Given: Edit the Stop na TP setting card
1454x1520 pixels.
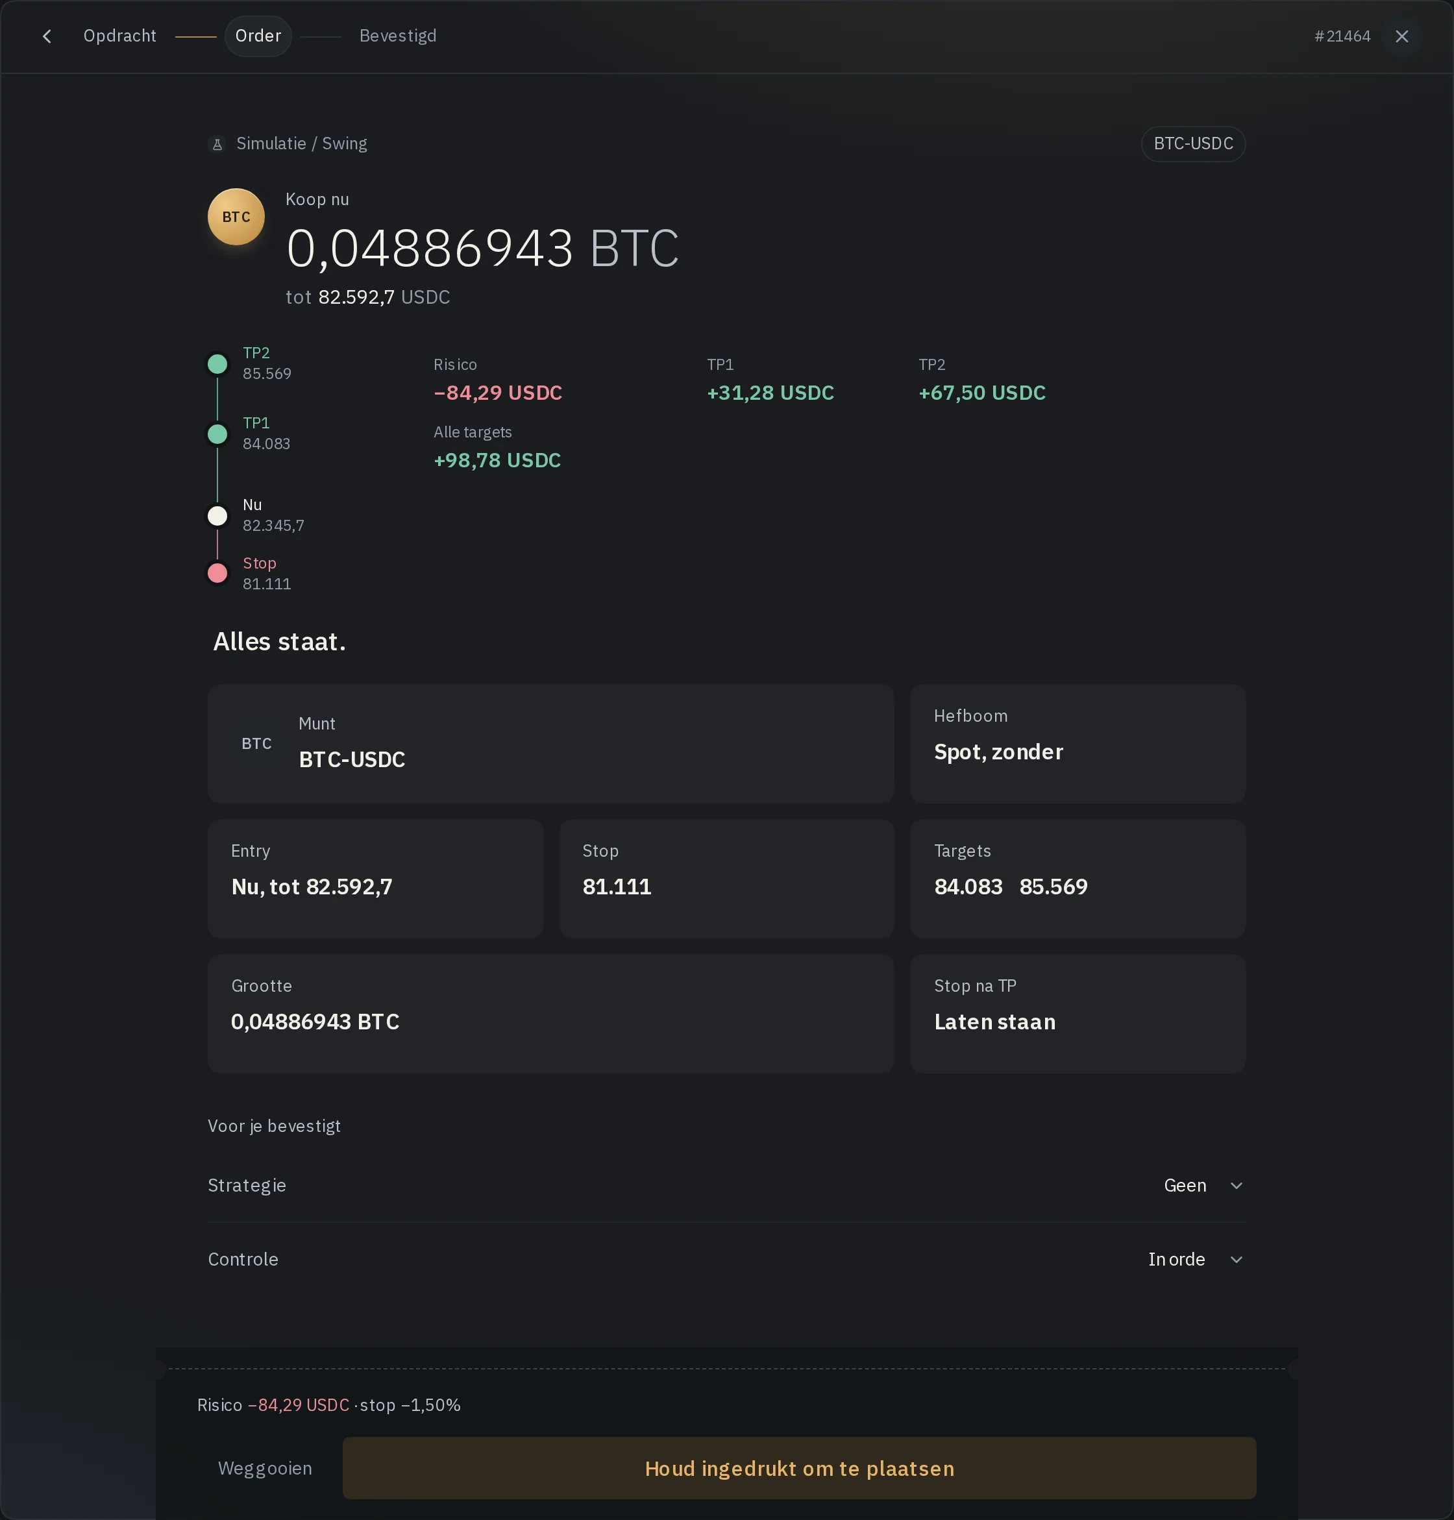Looking at the screenshot, I should coord(1078,1014).
